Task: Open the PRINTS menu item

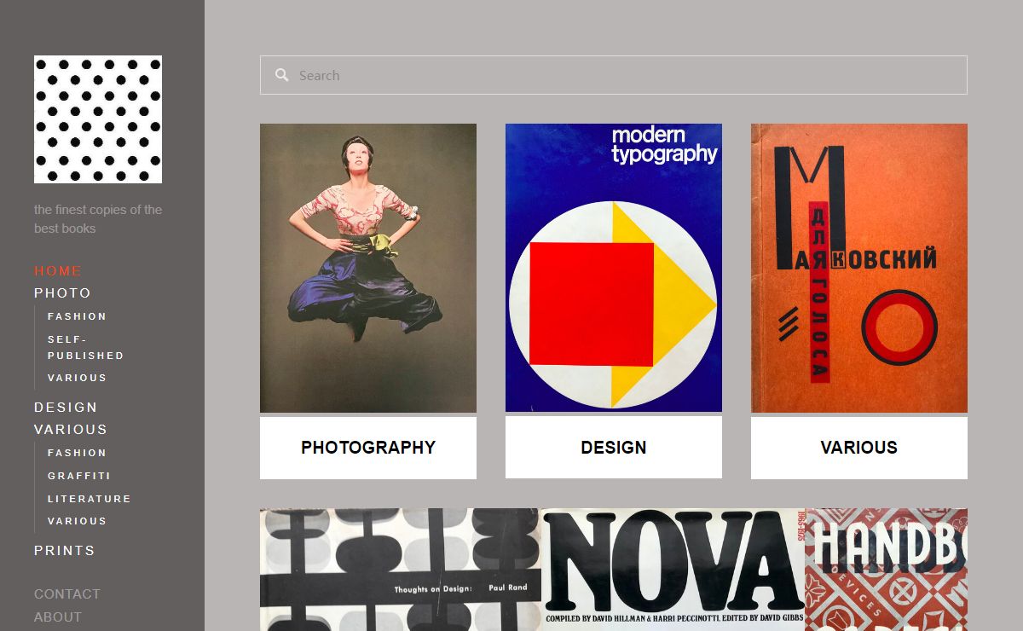Action: pyautogui.click(x=65, y=551)
